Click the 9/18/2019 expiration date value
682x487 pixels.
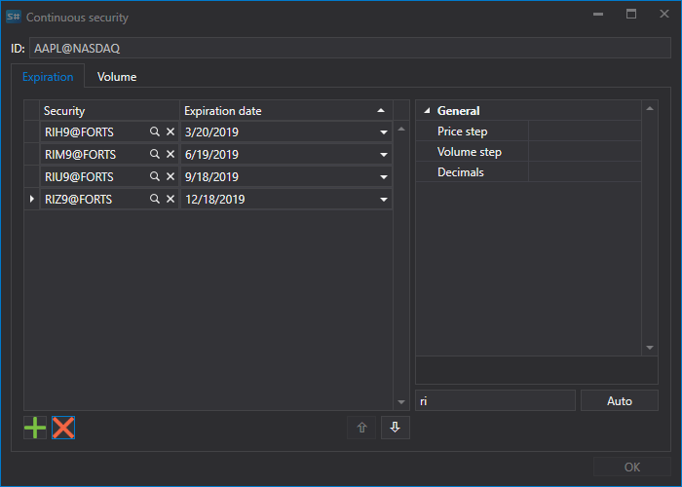tap(211, 177)
